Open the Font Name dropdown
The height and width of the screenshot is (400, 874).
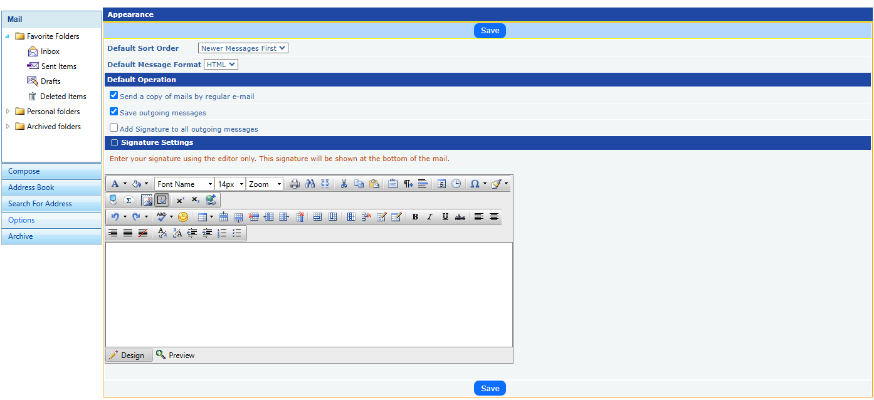coord(184,184)
